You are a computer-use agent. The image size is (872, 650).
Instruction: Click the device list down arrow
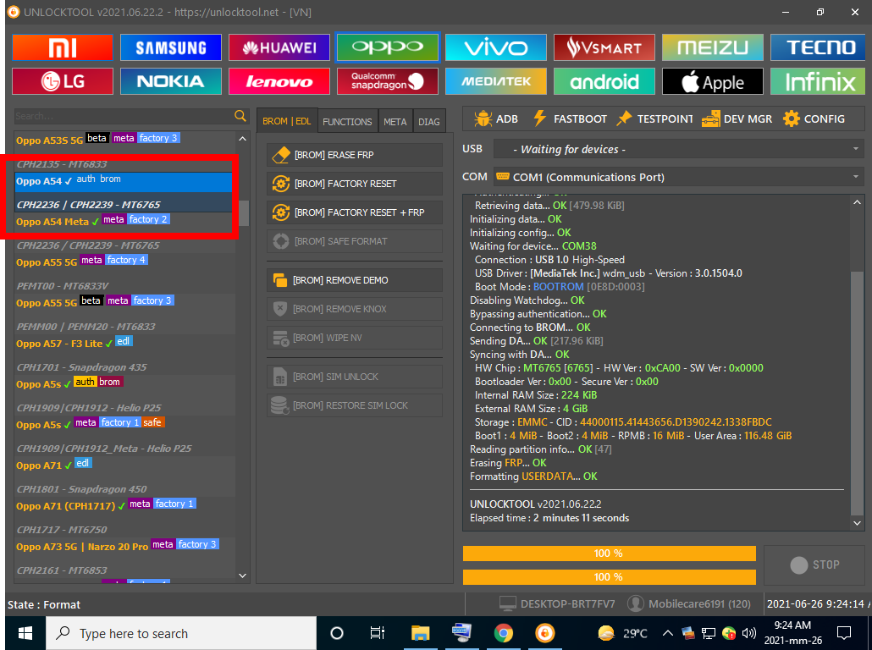(x=242, y=576)
